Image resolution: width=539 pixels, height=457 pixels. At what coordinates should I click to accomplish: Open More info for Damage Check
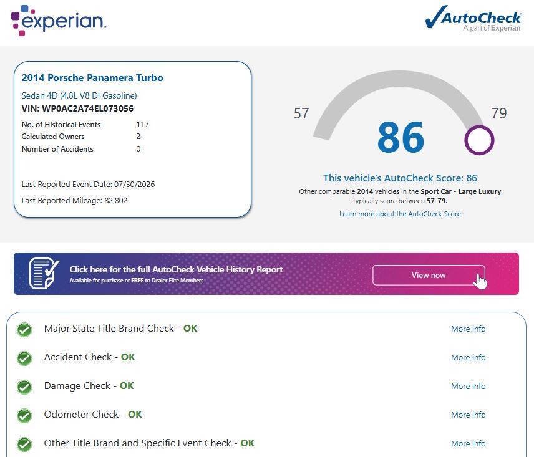[x=468, y=386]
